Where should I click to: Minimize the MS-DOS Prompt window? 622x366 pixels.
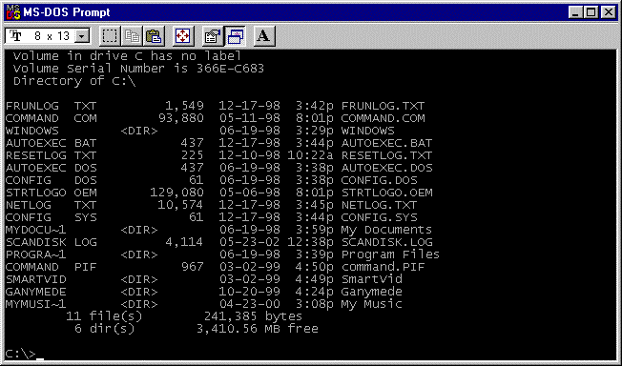point(575,12)
